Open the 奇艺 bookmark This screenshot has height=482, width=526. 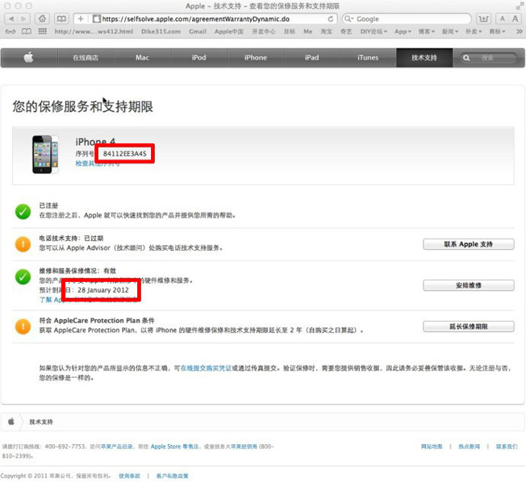click(346, 31)
